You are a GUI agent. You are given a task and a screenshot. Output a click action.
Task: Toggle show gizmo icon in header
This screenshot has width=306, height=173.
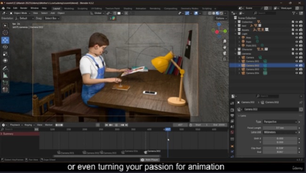(187, 13)
